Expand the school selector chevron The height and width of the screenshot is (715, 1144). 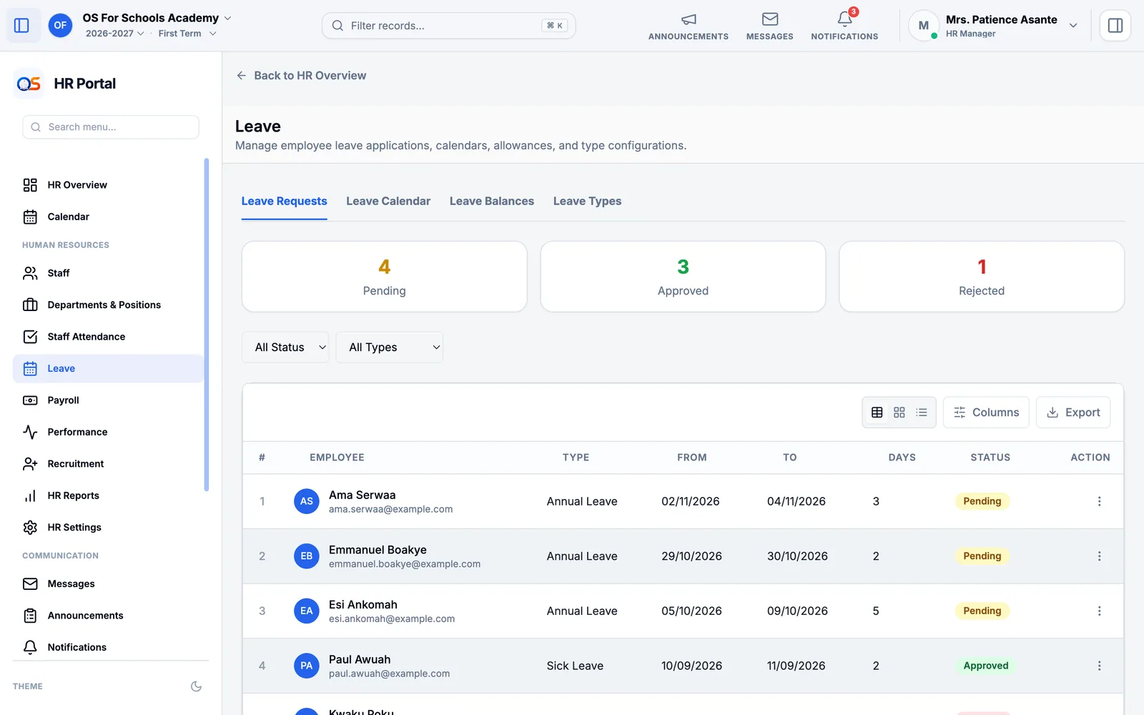pyautogui.click(x=228, y=18)
